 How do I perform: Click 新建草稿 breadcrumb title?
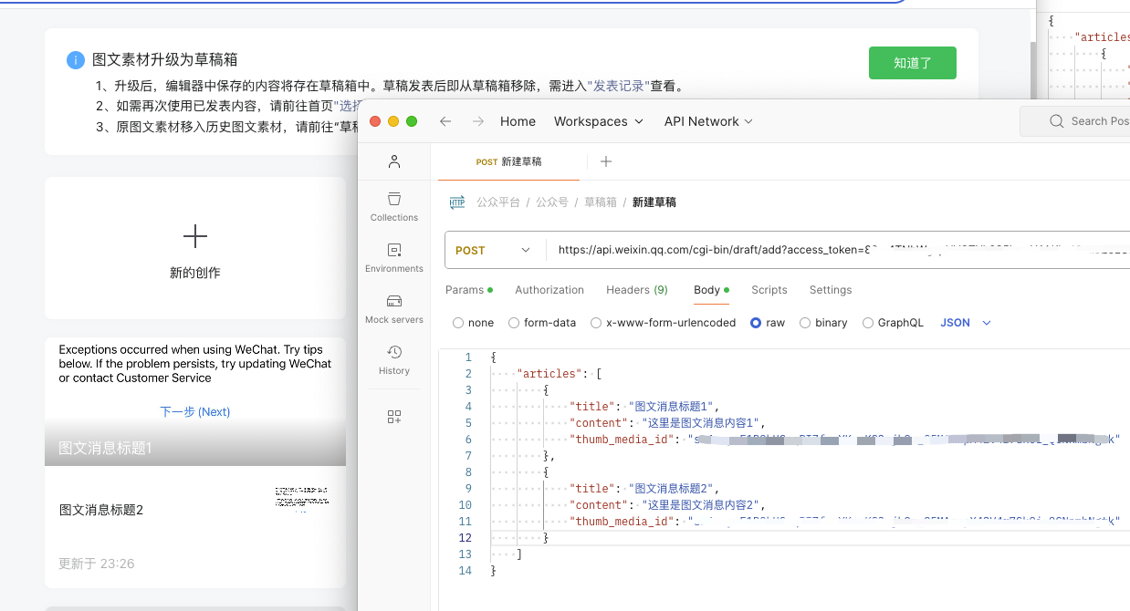click(654, 202)
